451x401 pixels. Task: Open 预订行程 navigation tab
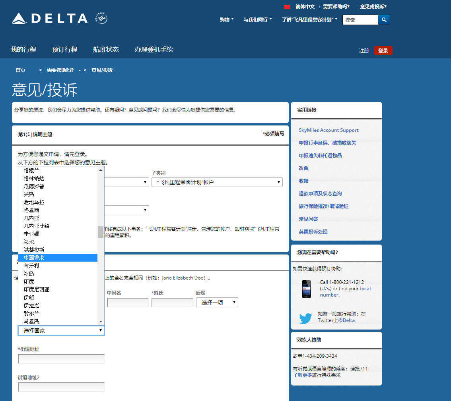click(64, 49)
